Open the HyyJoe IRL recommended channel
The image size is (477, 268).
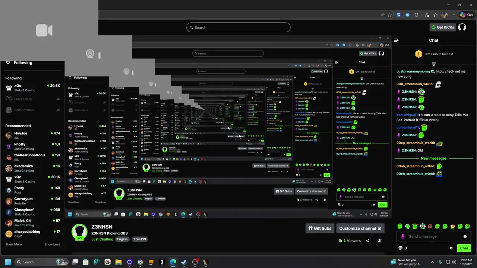pyautogui.click(x=32, y=135)
